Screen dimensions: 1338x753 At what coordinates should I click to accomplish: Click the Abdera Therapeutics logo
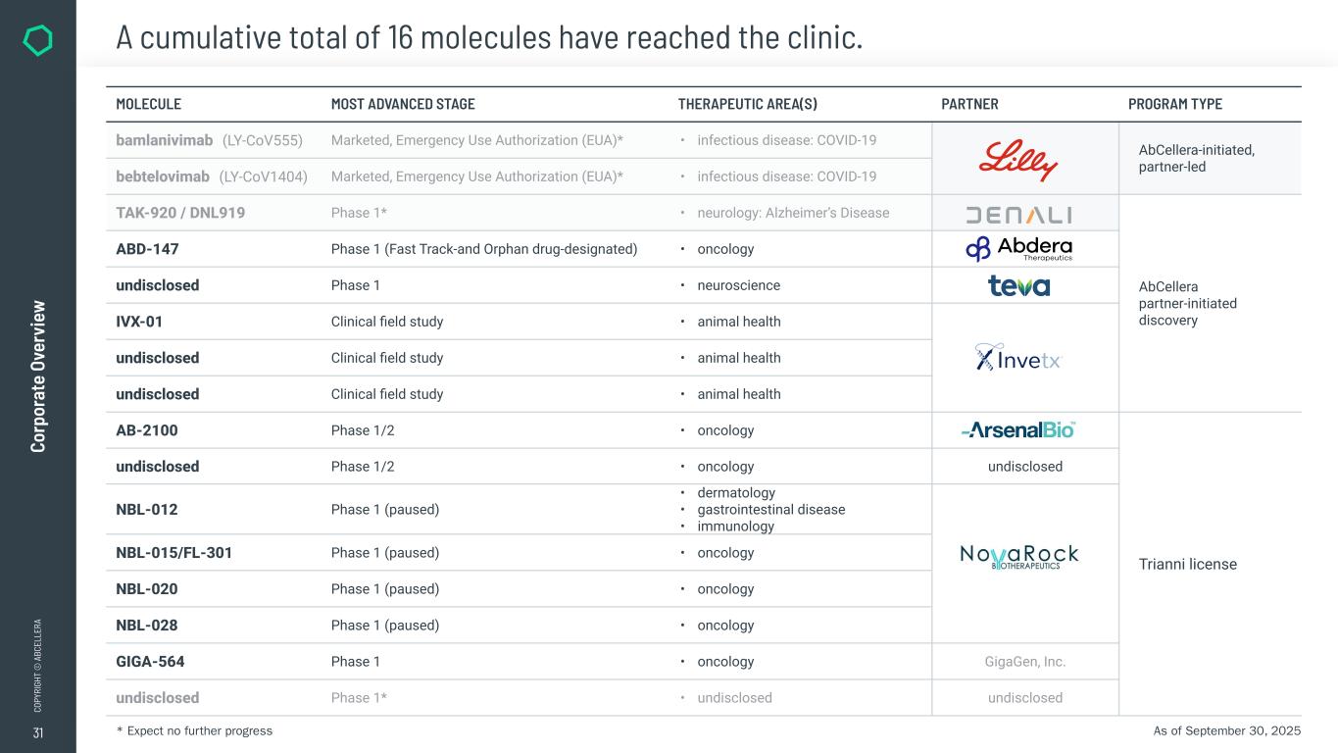(x=1018, y=249)
